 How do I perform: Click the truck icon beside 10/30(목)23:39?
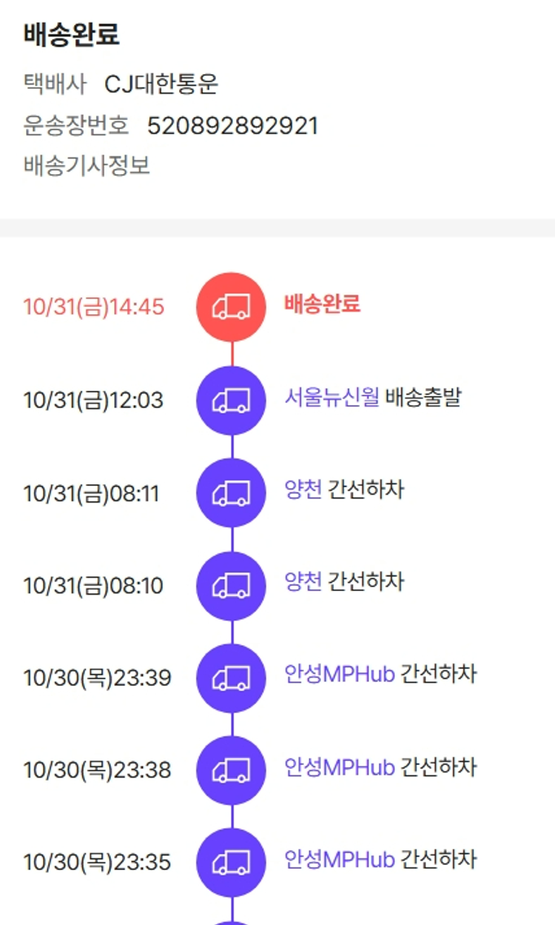pyautogui.click(x=231, y=678)
